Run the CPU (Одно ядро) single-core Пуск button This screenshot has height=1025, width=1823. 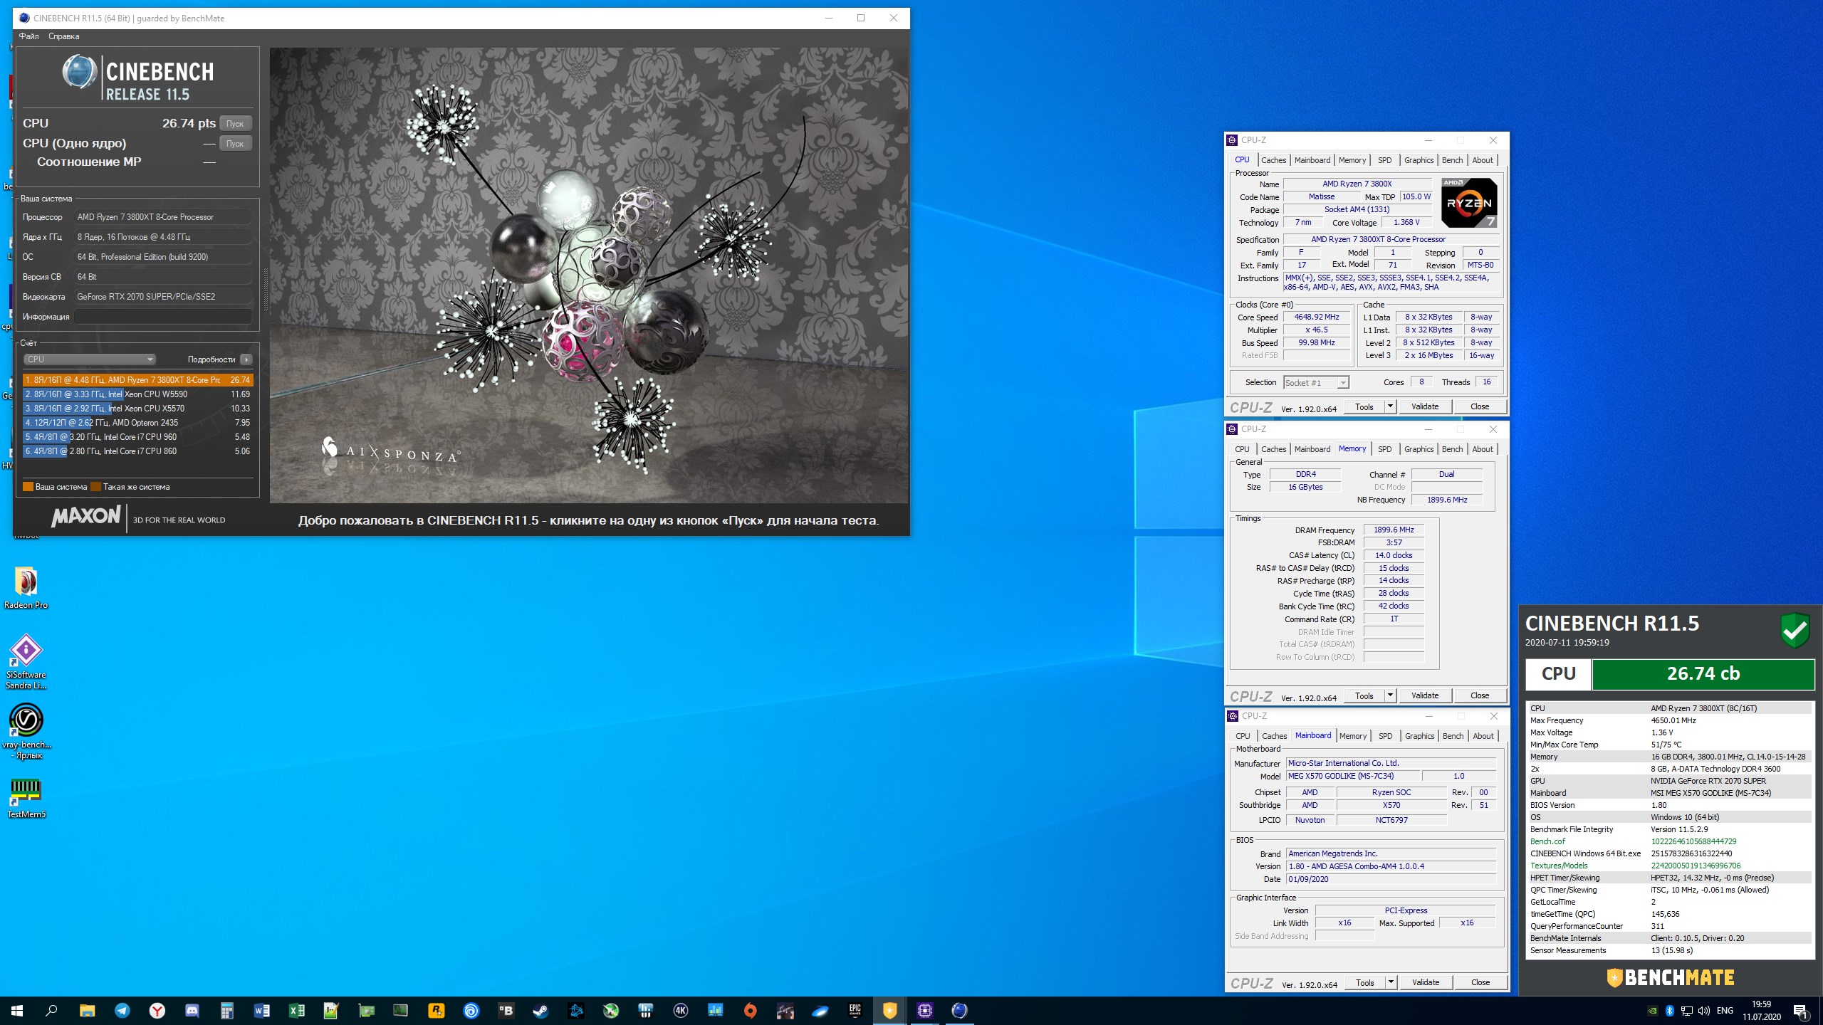click(235, 144)
